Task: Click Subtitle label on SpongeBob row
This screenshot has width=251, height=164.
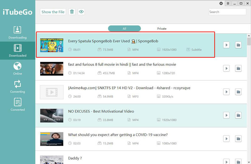Action: click(x=196, y=50)
